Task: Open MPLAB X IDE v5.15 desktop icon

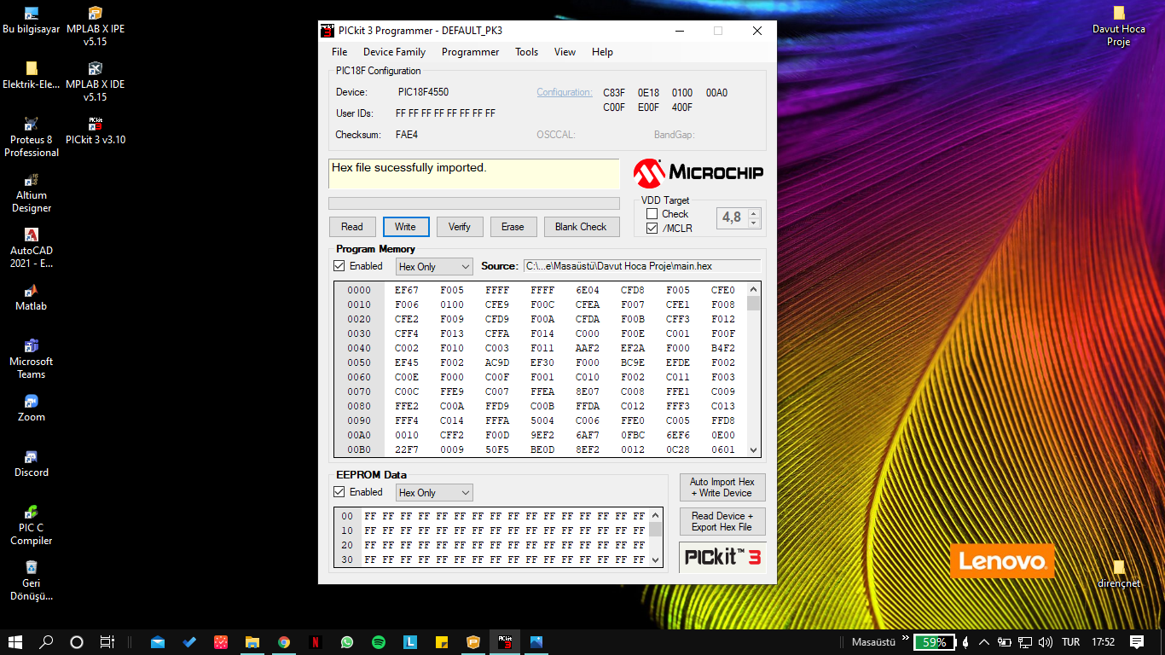Action: coord(96,81)
